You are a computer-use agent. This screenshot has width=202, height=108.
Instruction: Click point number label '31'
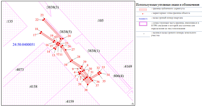[92, 72]
